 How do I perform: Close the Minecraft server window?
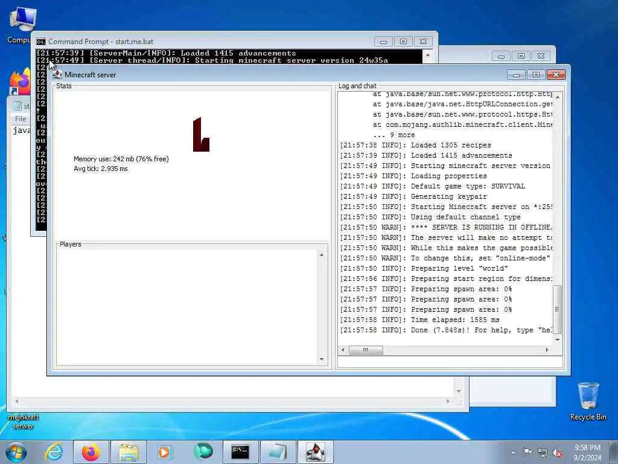tap(556, 74)
